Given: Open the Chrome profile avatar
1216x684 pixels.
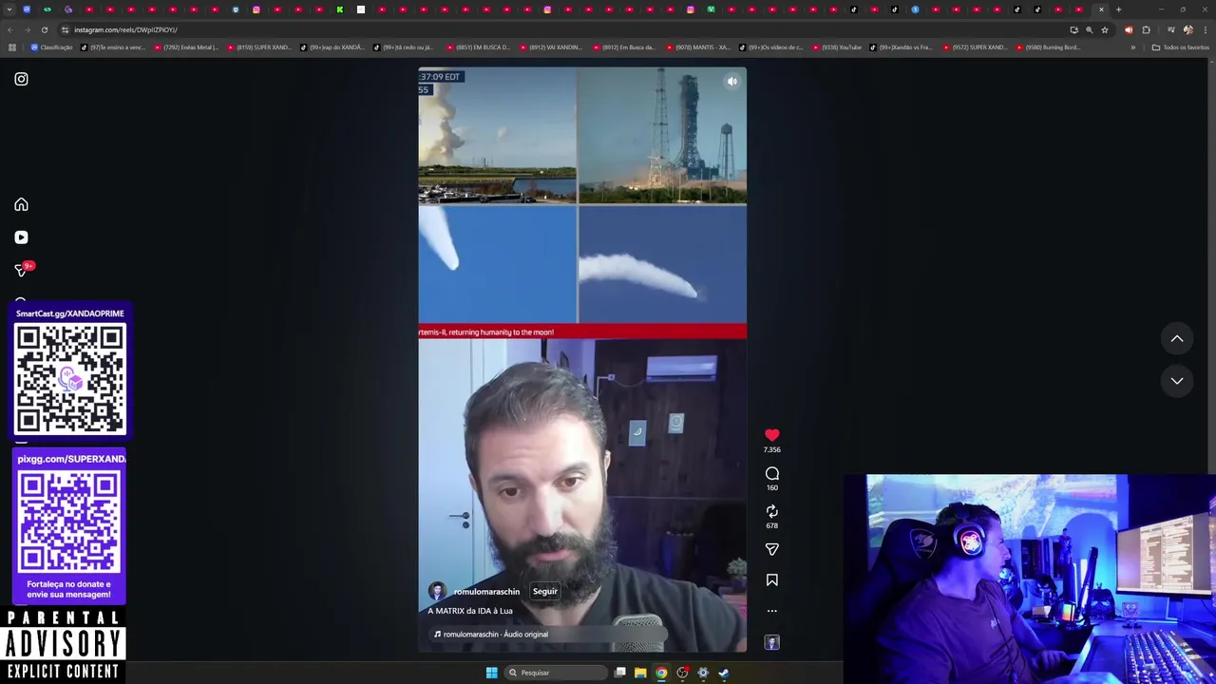Looking at the screenshot, I should pos(1187,29).
